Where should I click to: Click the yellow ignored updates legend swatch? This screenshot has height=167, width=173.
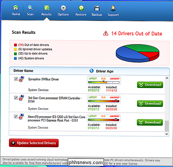(16, 49)
